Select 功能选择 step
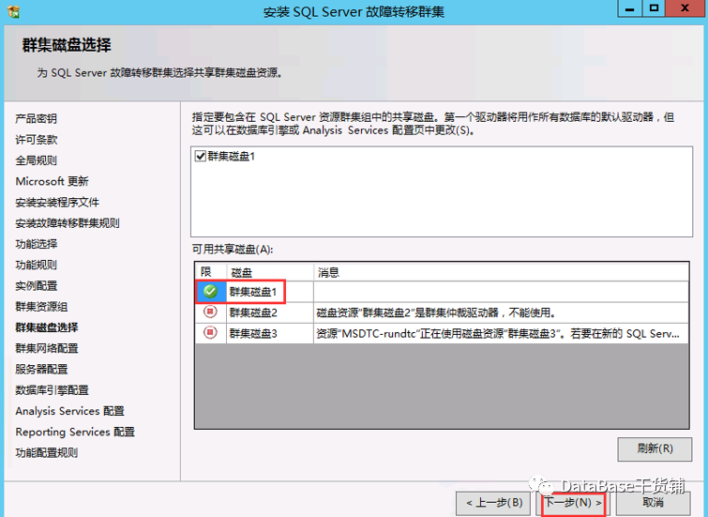The width and height of the screenshot is (708, 517). [x=37, y=244]
